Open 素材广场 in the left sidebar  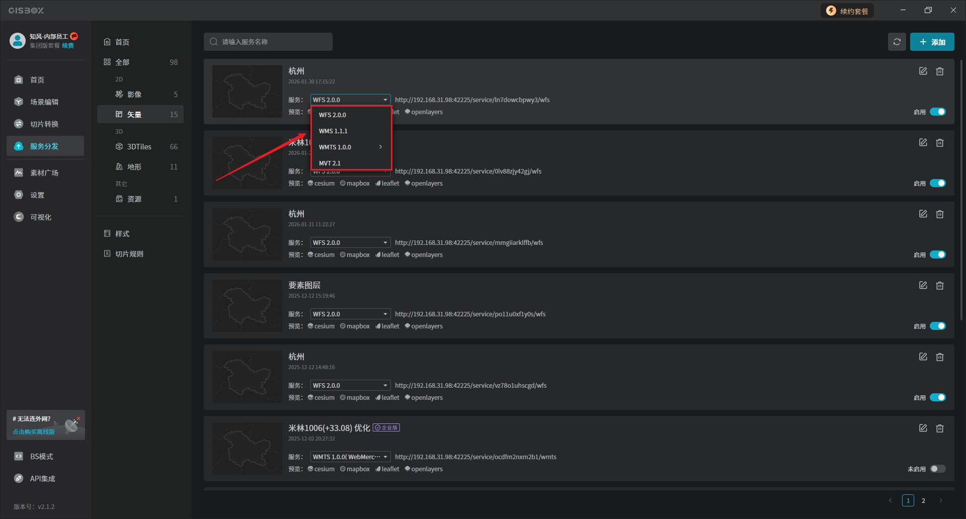44,173
